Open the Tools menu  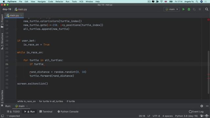pyautogui.click(x=74, y=2)
